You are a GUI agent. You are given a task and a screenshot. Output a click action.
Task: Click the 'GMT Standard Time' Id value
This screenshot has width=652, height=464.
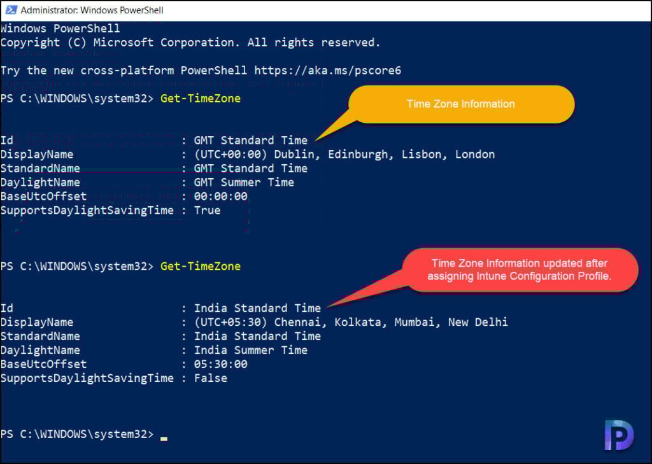(x=251, y=140)
